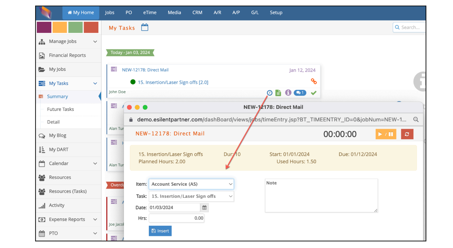Click the Insert button
The width and height of the screenshot is (453, 248).
[160, 231]
